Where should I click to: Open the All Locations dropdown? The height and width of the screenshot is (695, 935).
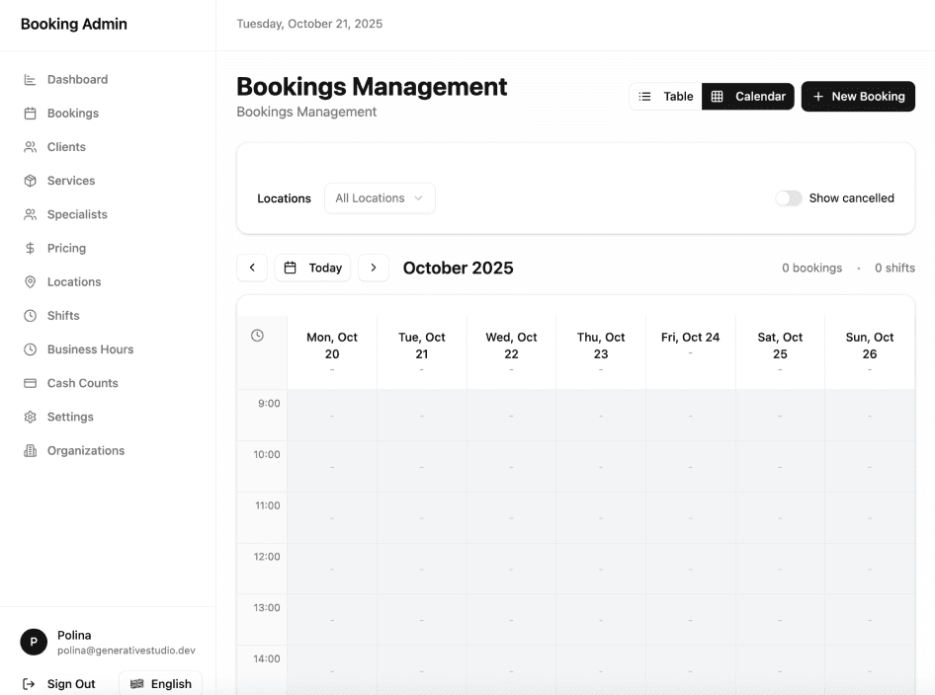pos(380,197)
